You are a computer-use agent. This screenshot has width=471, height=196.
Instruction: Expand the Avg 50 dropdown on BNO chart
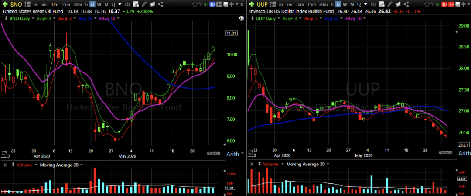(96, 18)
